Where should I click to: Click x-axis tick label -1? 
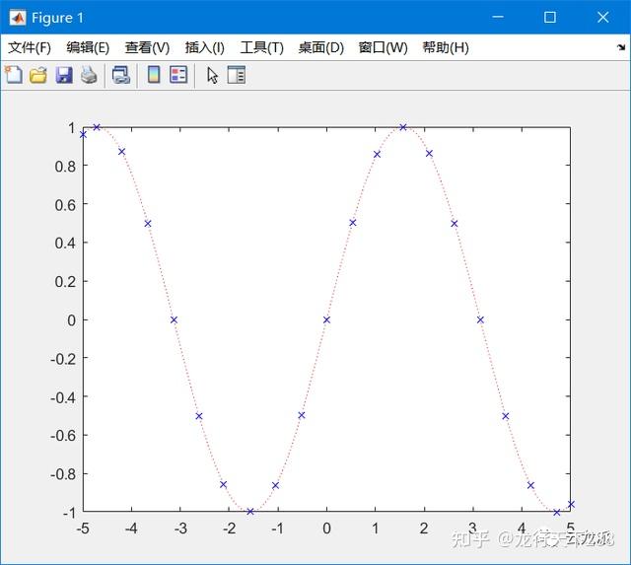coord(277,529)
